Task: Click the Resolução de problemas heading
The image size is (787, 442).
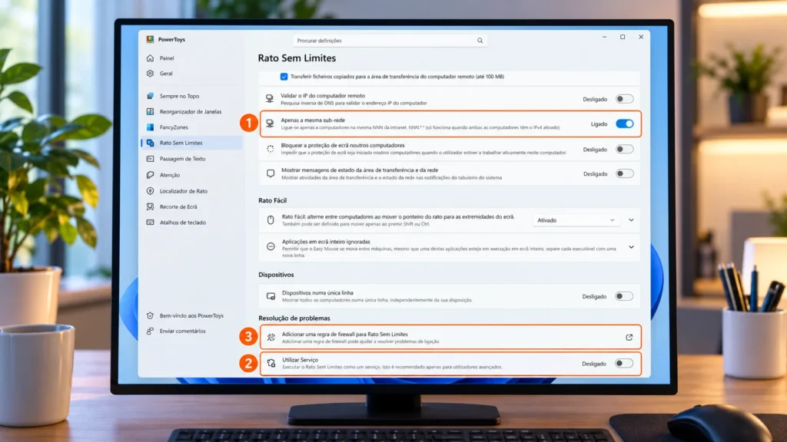Action: coord(294,318)
